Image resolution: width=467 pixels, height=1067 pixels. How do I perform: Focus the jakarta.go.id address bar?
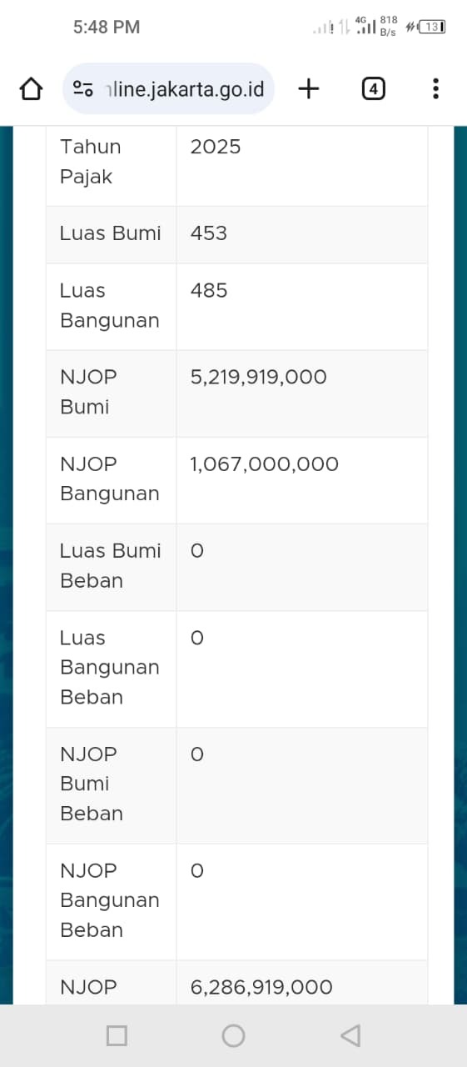[x=169, y=88]
